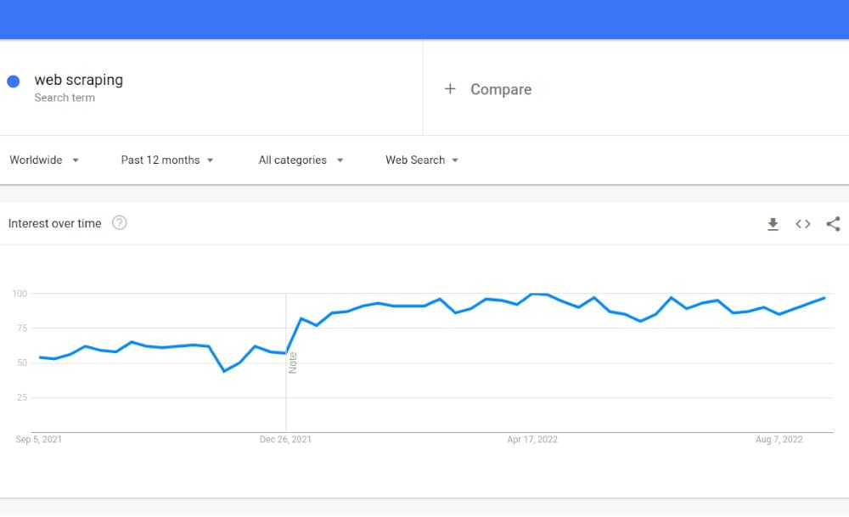Click the blue legend dot beside web scraping
This screenshot has width=849, height=517.
point(13,80)
